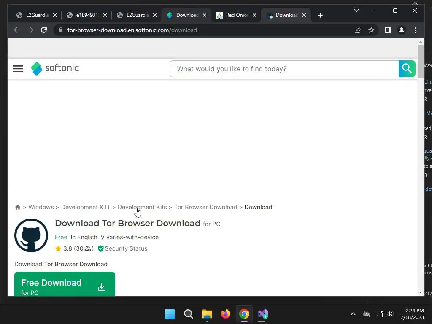This screenshot has width=432, height=324.
Task: Close the last Download tab
Action: [x=304, y=15]
